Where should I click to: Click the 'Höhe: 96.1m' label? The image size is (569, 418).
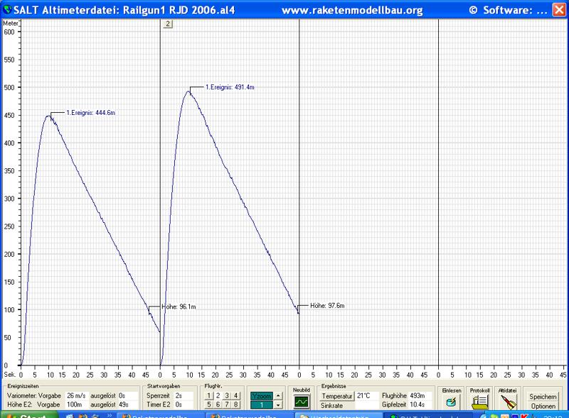pyautogui.click(x=179, y=307)
